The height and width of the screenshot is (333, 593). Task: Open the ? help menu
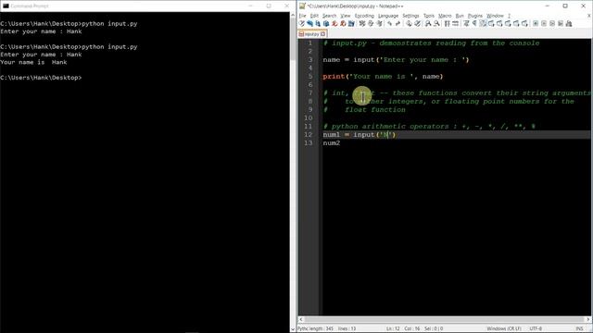click(509, 16)
